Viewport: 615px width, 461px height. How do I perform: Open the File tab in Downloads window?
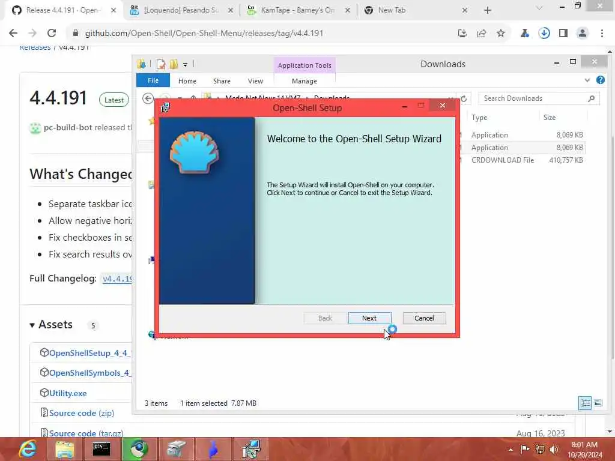pyautogui.click(x=153, y=80)
